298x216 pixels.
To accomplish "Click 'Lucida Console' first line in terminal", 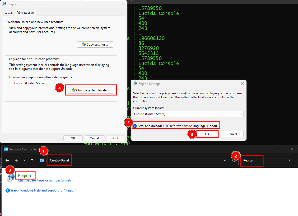I will [x=159, y=13].
